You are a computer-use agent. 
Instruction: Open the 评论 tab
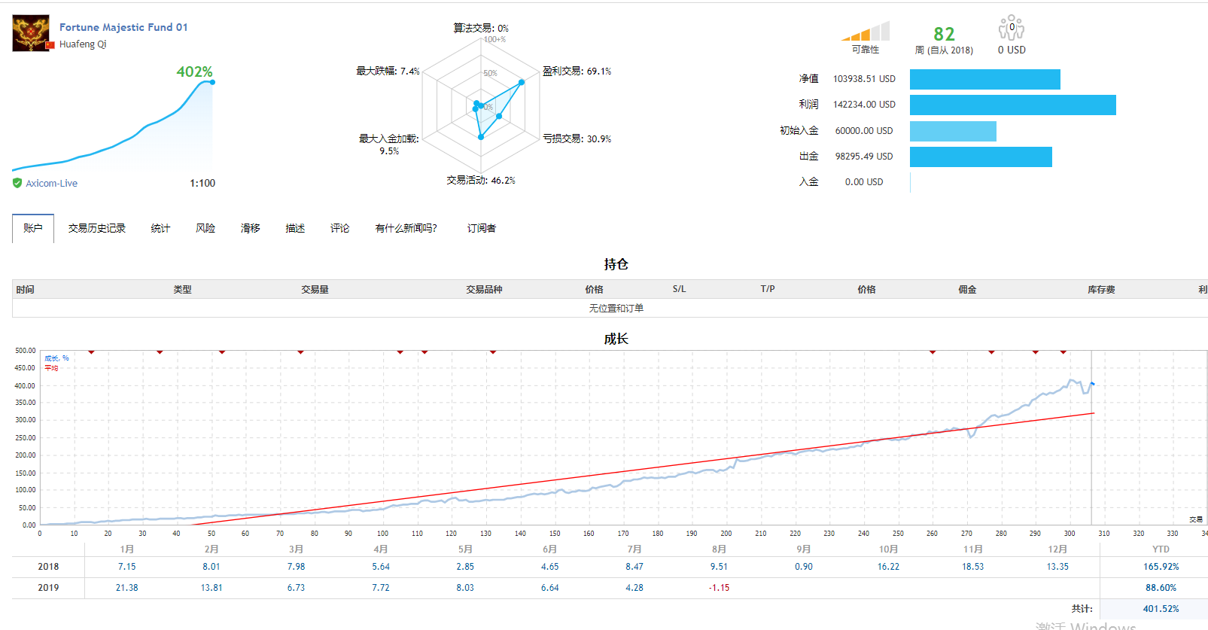340,228
